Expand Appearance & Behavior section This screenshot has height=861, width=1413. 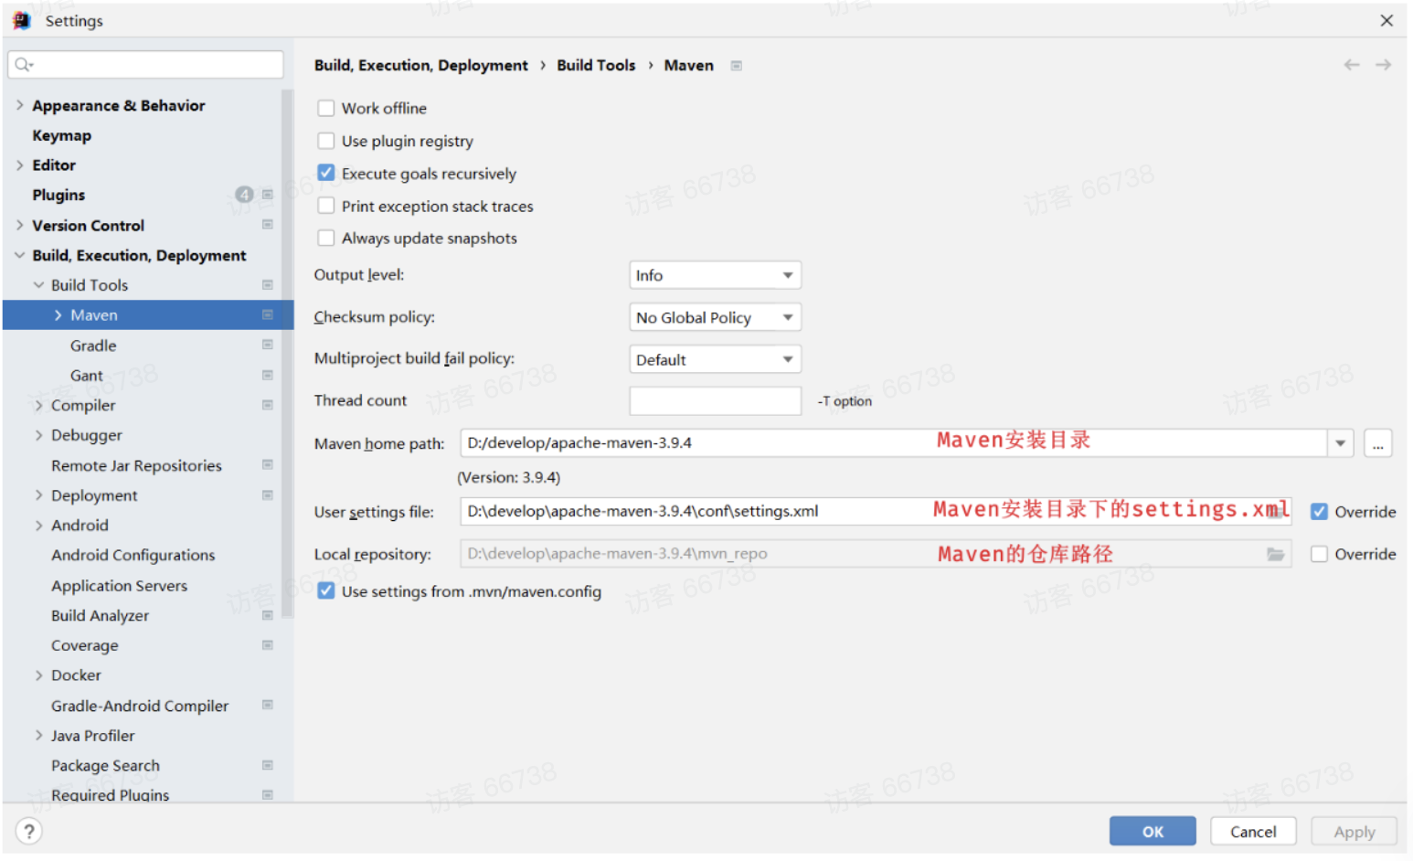[x=19, y=105]
